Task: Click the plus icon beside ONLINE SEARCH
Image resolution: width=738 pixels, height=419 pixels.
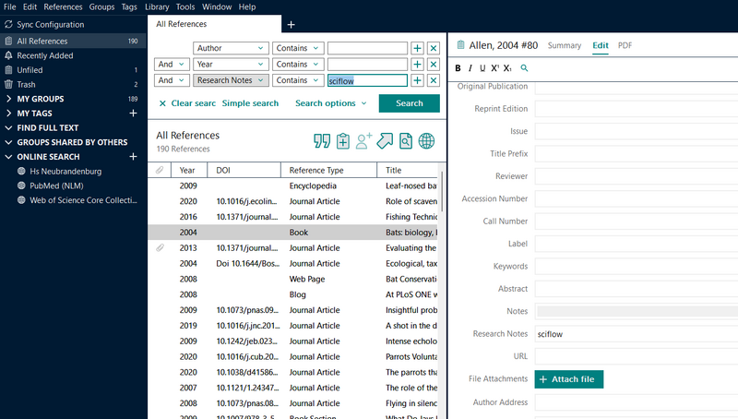Action: point(133,156)
